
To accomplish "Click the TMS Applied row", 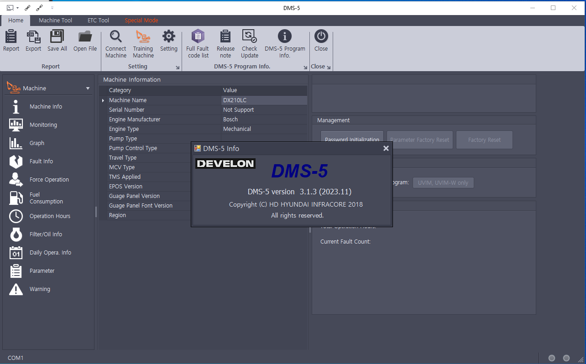I will (x=149, y=177).
